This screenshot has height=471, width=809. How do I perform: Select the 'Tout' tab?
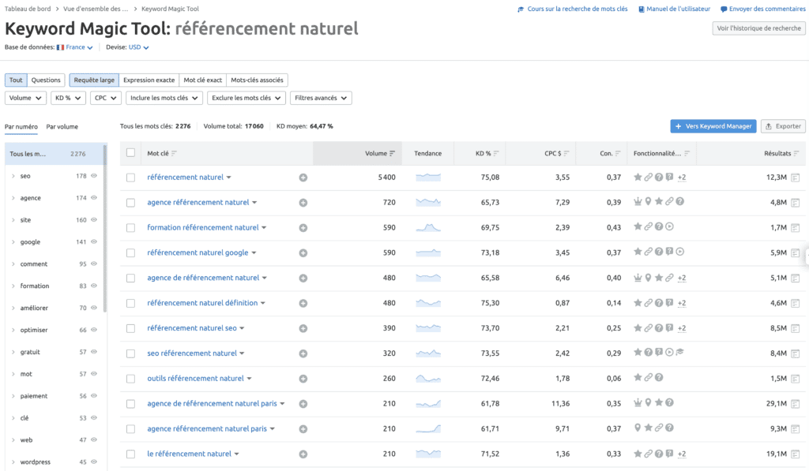(16, 80)
